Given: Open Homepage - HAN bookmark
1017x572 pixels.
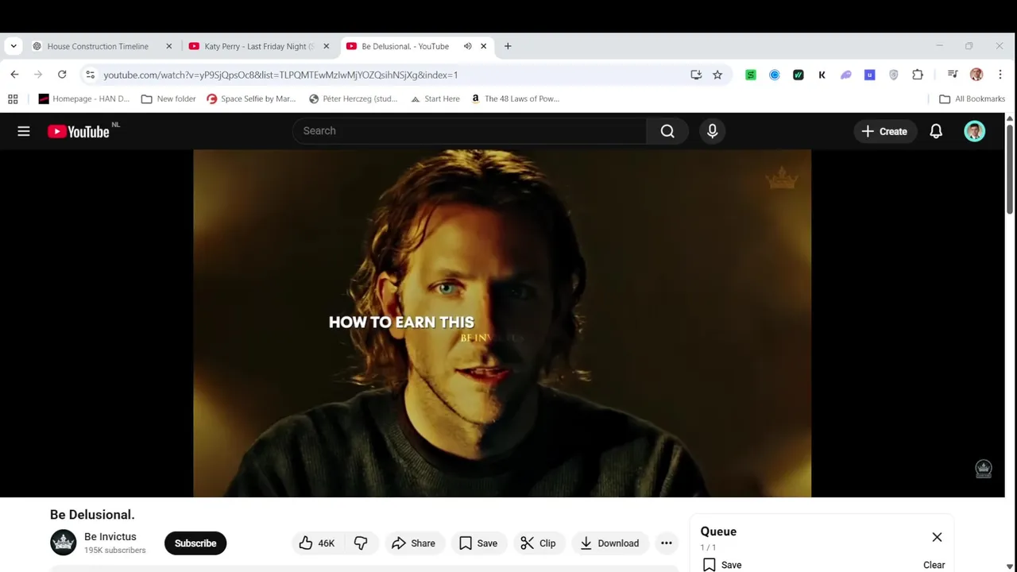Looking at the screenshot, I should coord(84,99).
